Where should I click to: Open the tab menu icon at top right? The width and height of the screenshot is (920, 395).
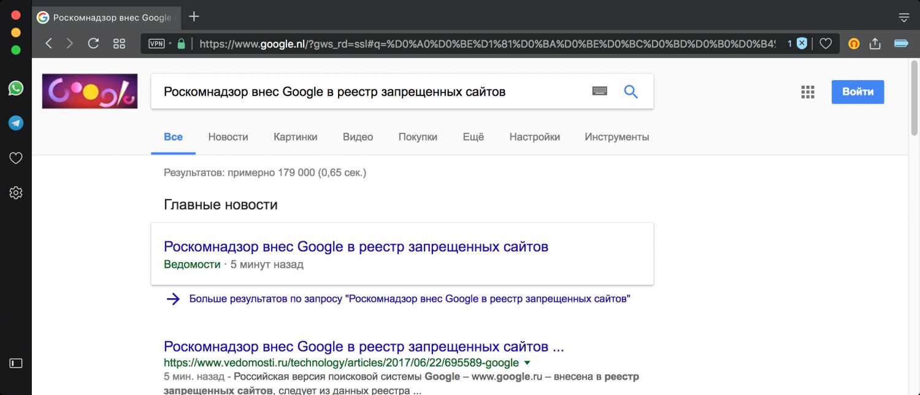point(903,17)
